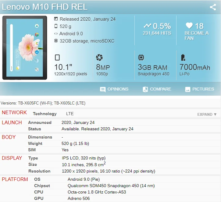This screenshot has height=202, width=221.
Task: Click the Compare phones icon
Action: coord(145,89)
